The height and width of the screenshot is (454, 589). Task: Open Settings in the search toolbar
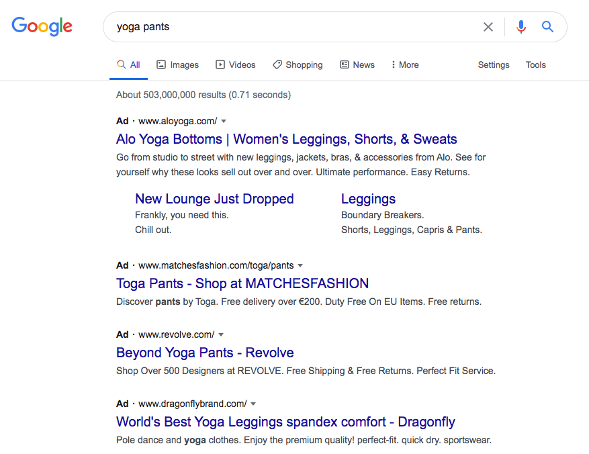(494, 64)
